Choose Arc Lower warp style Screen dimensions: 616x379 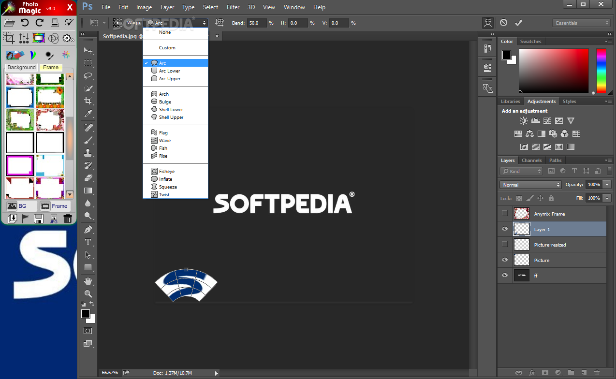click(176, 71)
